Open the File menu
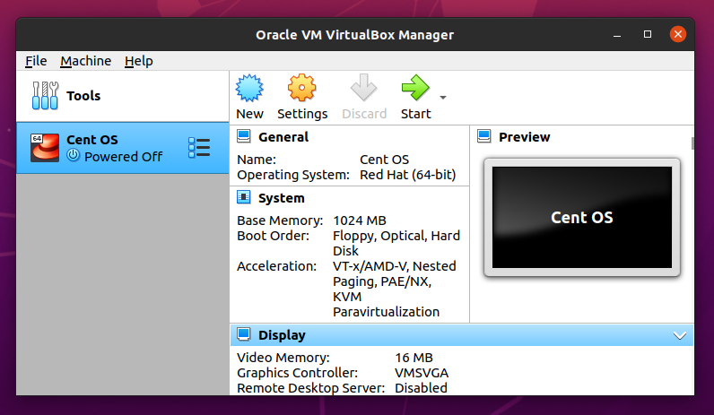714x415 pixels. click(36, 61)
